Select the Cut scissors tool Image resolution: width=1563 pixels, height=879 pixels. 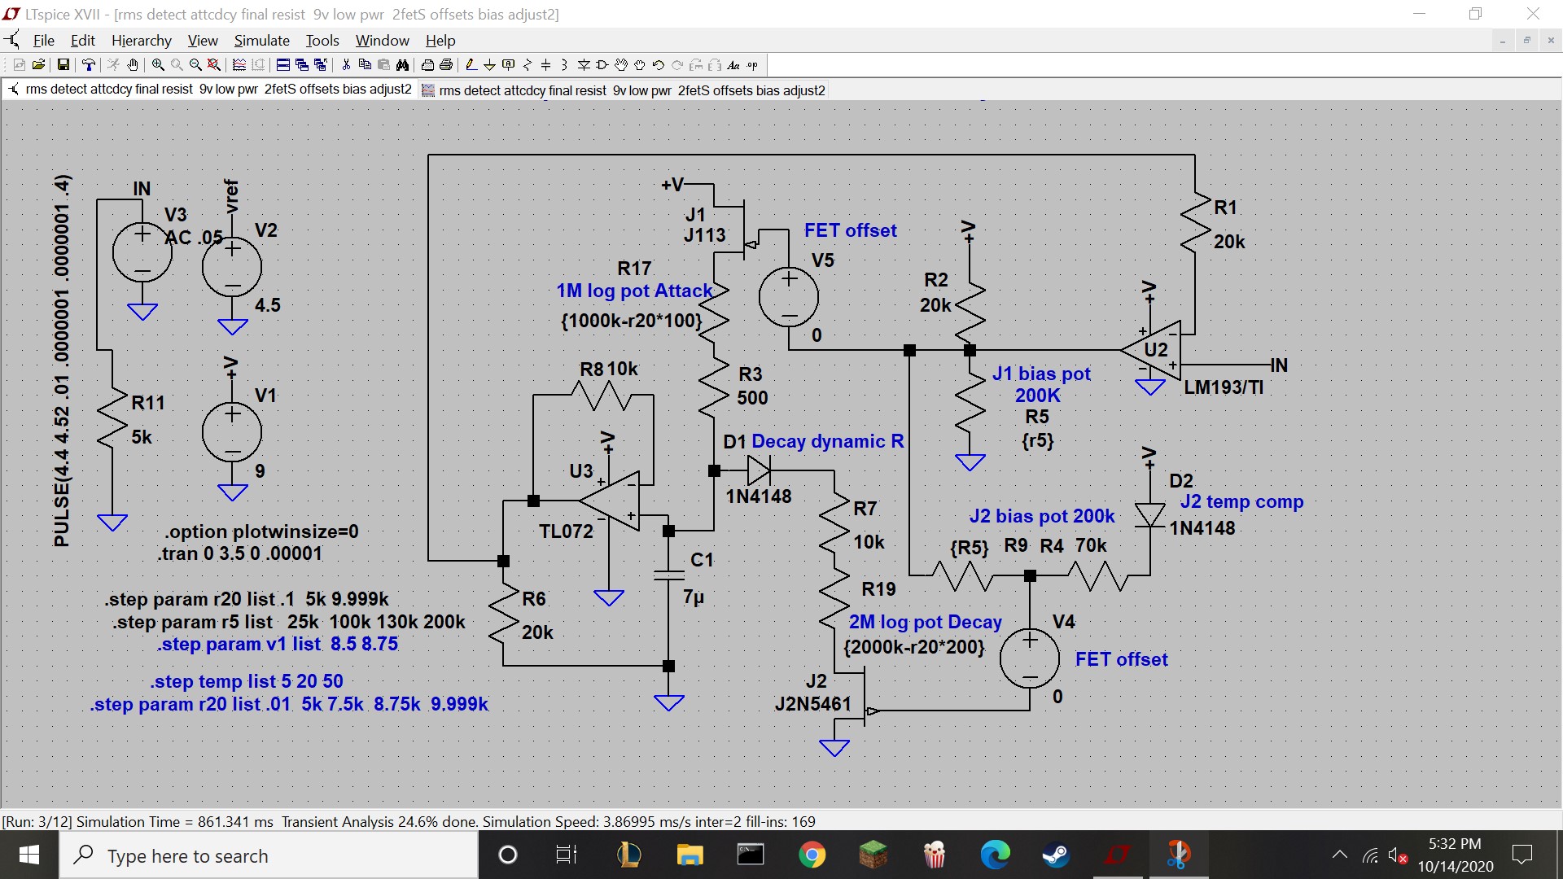pos(346,65)
